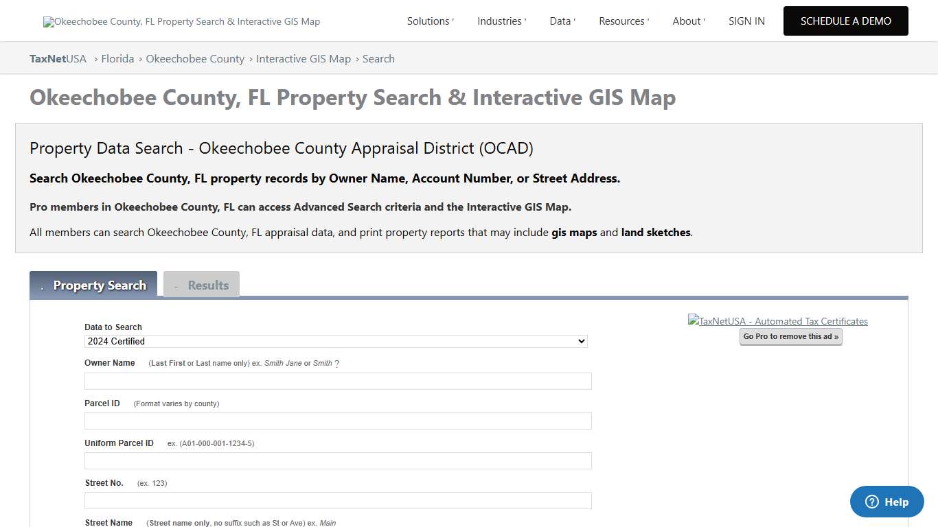Click SIGN IN
The height and width of the screenshot is (527, 938).
(x=746, y=21)
